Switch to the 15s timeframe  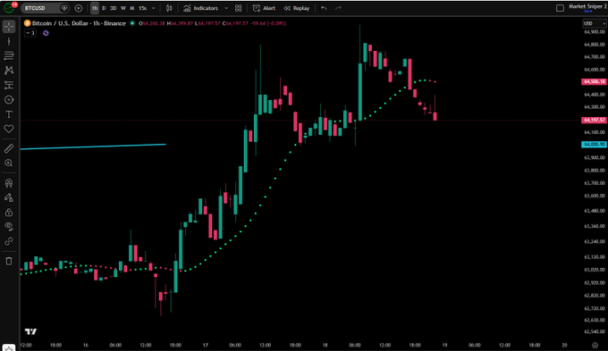click(x=142, y=8)
